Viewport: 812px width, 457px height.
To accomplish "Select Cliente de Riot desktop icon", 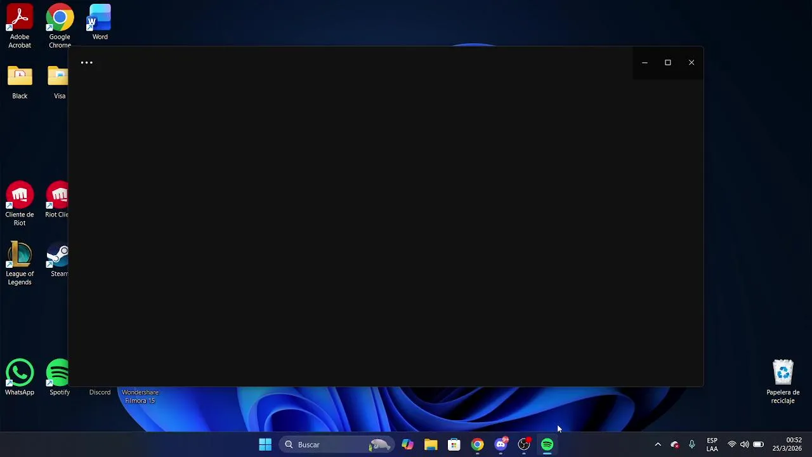I will pos(20,204).
